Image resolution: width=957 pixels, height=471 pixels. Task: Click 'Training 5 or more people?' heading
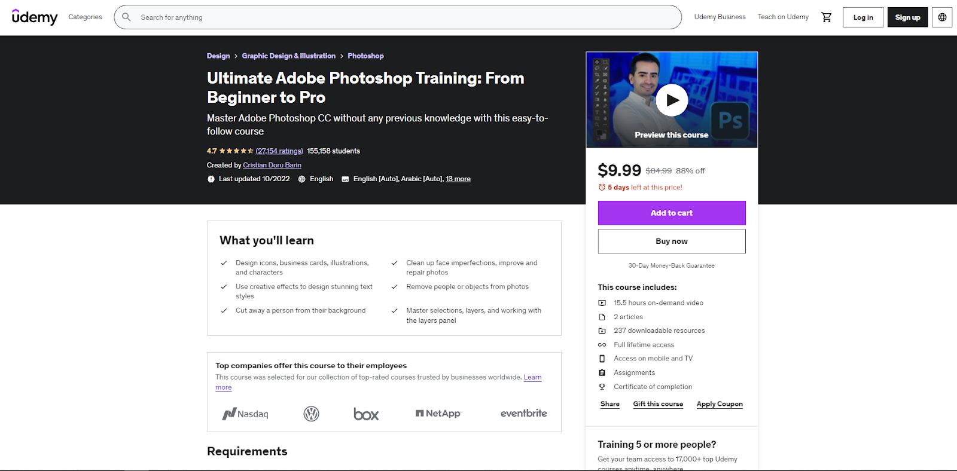point(657,445)
